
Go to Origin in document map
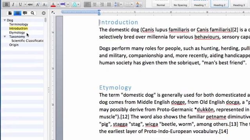tap(14, 45)
